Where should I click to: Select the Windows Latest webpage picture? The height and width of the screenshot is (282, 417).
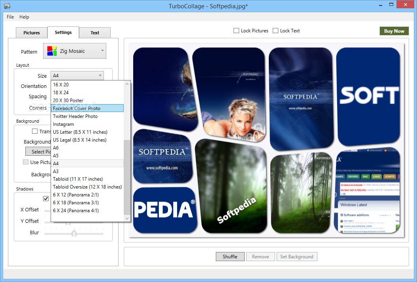(367, 191)
